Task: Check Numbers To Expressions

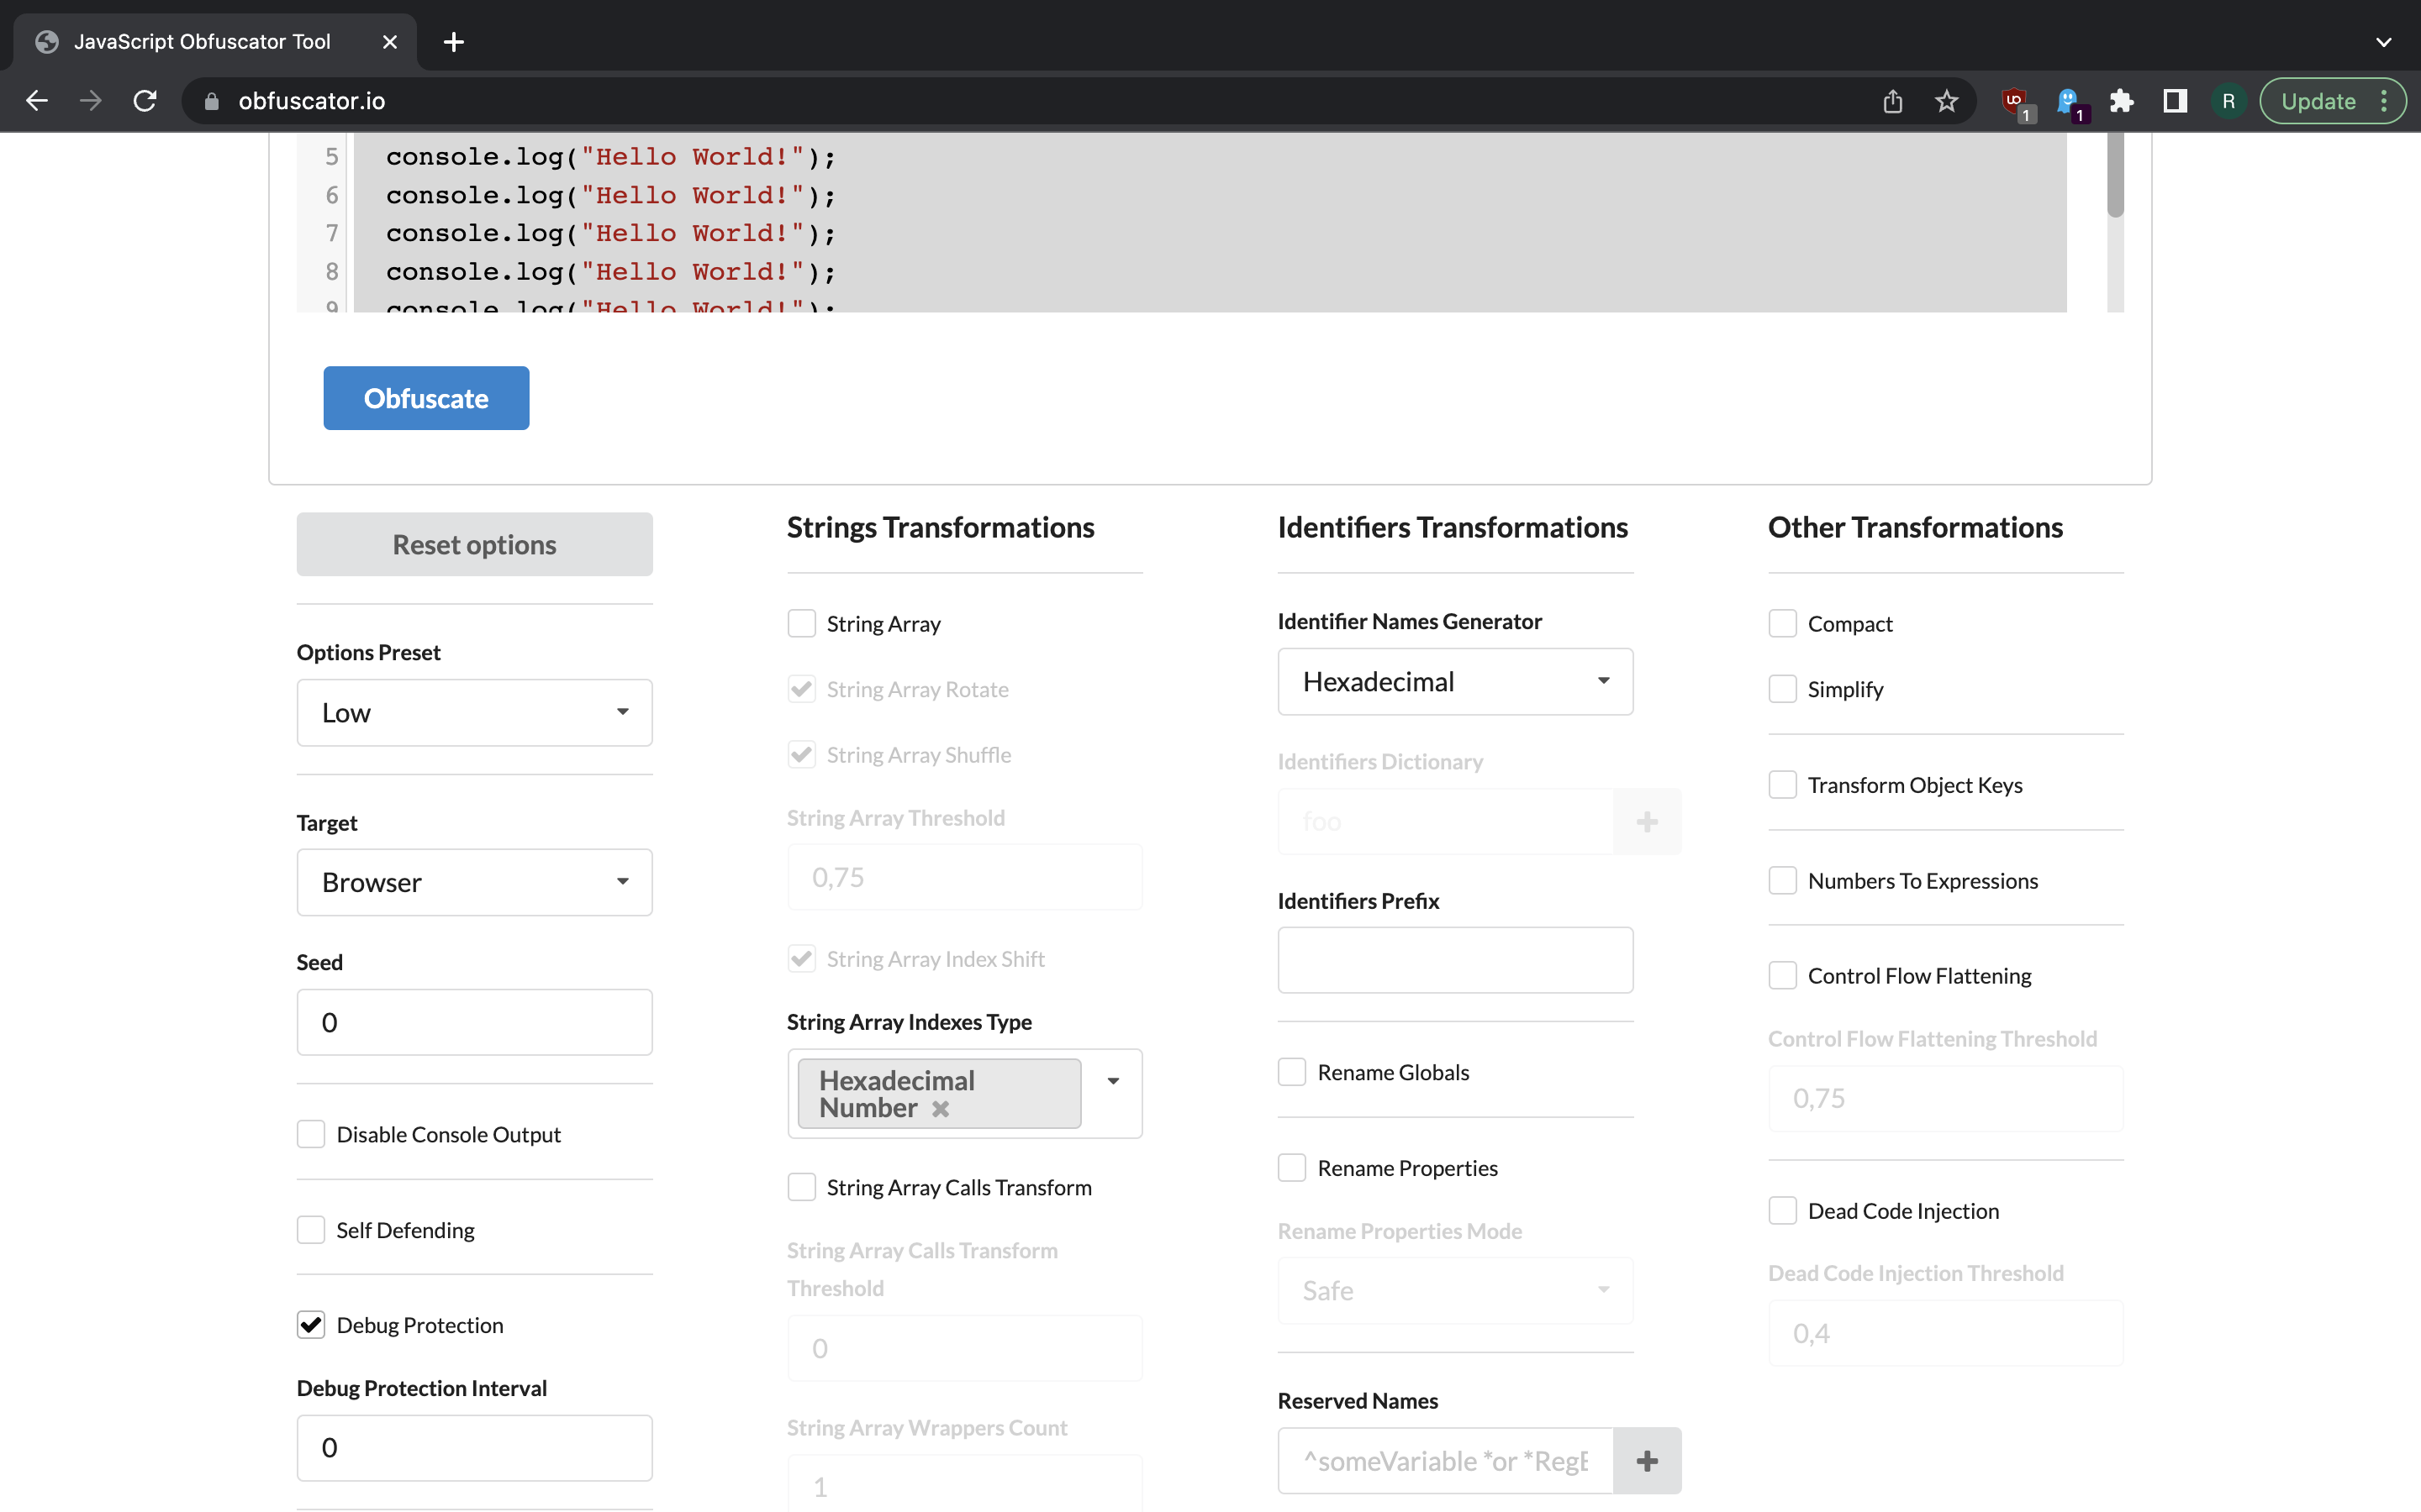Action: click(1783, 881)
